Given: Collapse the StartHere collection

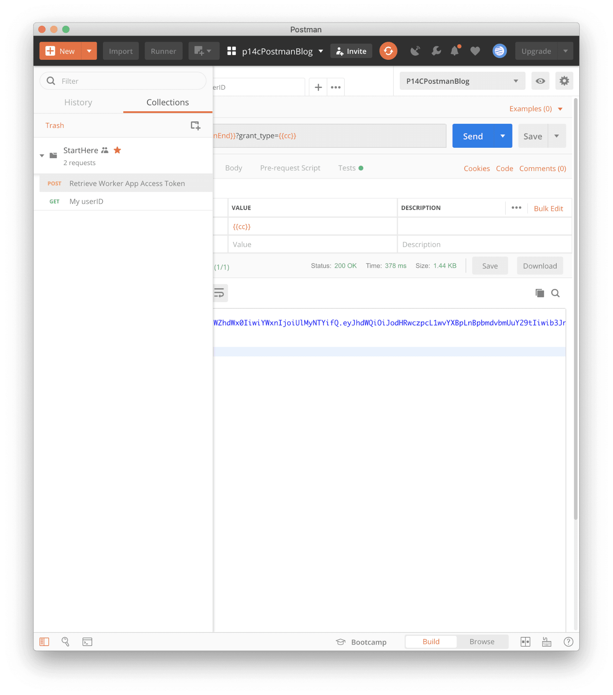Looking at the screenshot, I should (42, 155).
